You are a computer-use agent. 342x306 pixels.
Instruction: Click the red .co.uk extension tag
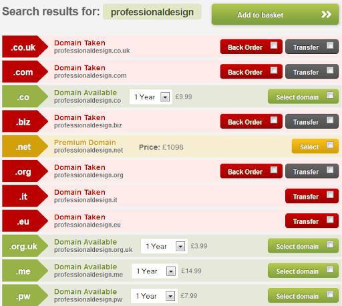tap(25, 47)
